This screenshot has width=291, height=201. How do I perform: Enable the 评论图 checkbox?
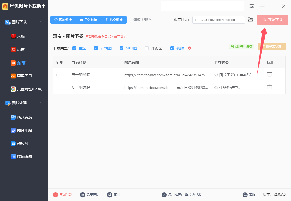click(147, 48)
